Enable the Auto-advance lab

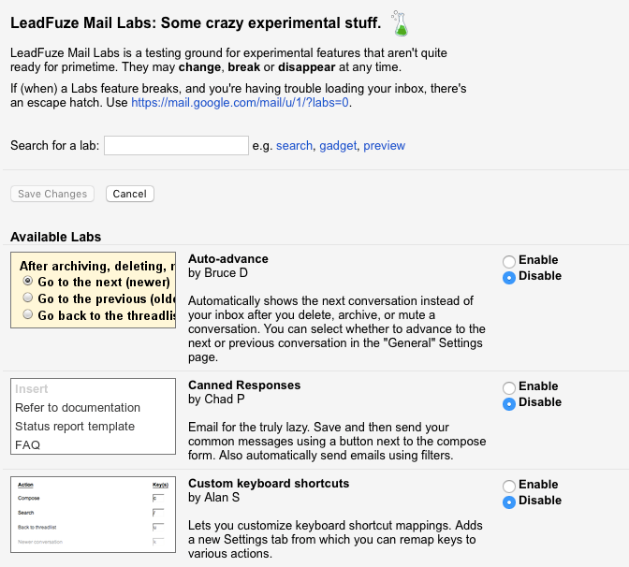click(x=509, y=261)
